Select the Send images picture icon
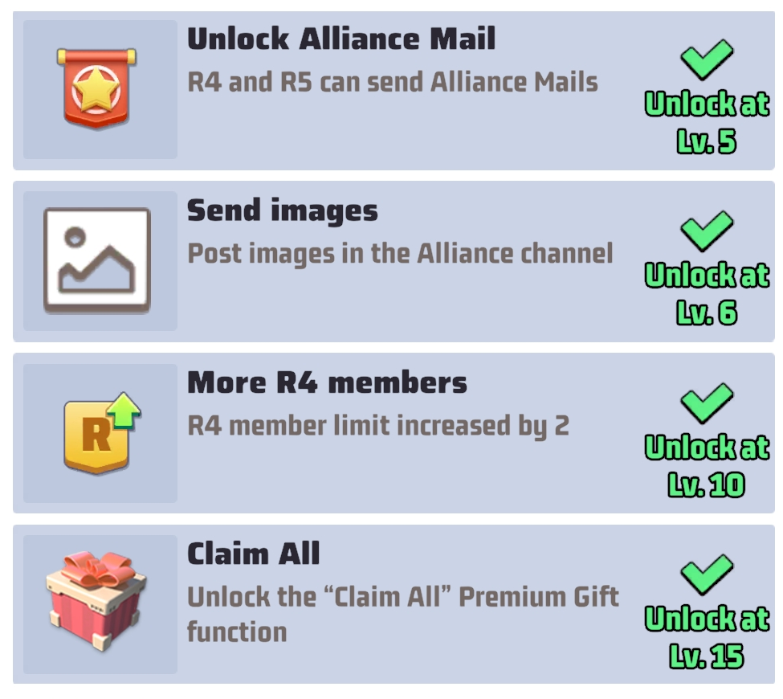This screenshot has height=699, width=783. pos(97,261)
